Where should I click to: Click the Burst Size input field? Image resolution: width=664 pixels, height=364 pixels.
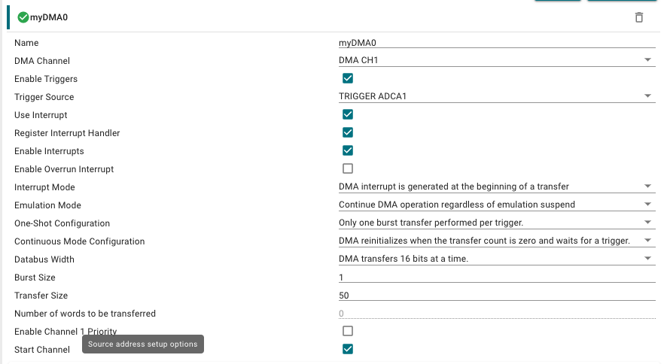pos(496,278)
